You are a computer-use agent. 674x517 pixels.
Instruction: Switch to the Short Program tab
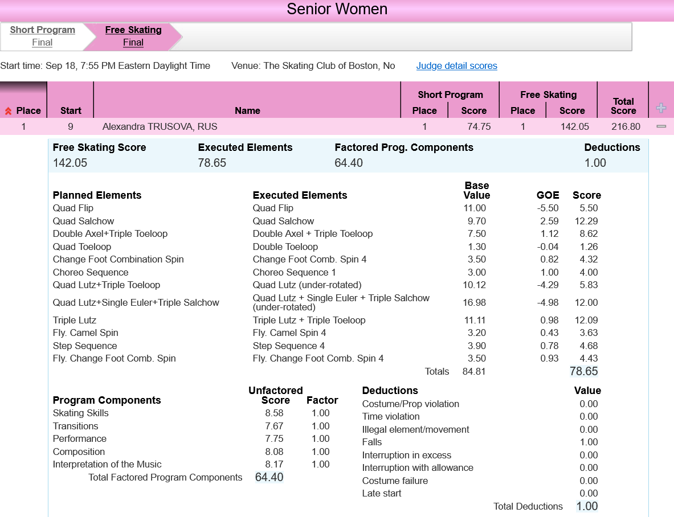tap(42, 36)
